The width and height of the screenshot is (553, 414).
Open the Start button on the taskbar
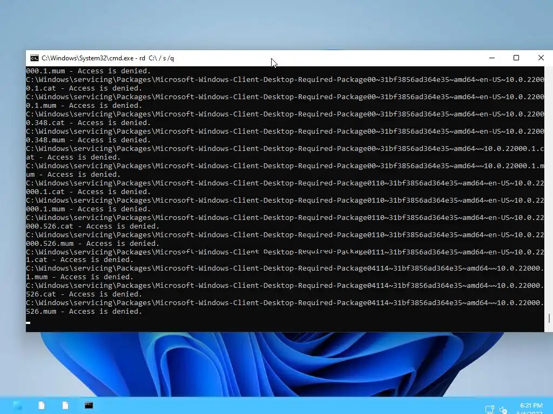tap(18, 405)
